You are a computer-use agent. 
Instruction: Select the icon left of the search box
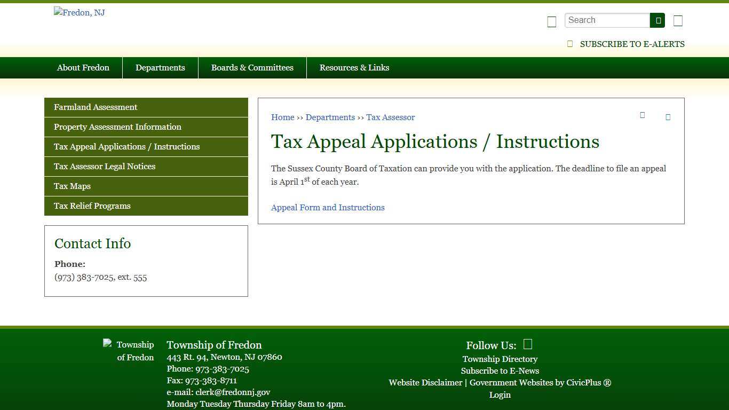point(551,22)
